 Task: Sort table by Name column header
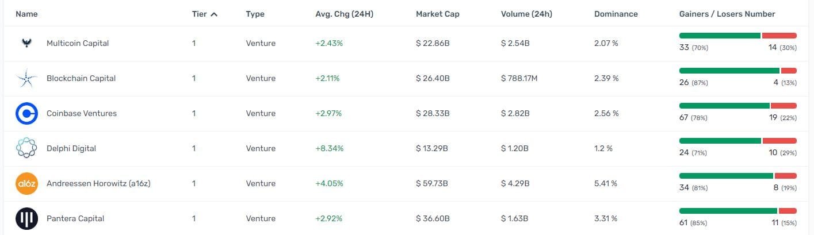click(x=26, y=14)
